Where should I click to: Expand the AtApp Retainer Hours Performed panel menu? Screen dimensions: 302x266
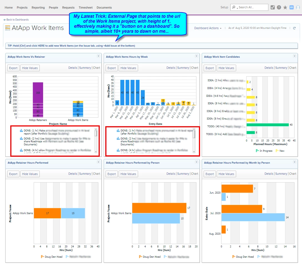click(98, 162)
